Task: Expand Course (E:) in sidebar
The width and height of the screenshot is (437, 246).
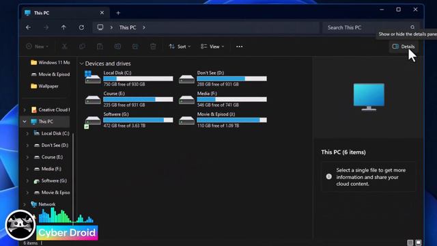Action: 27,157
